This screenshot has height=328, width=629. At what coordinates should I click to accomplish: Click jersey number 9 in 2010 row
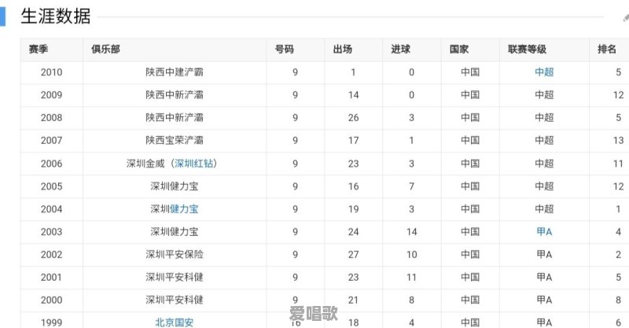tap(296, 72)
